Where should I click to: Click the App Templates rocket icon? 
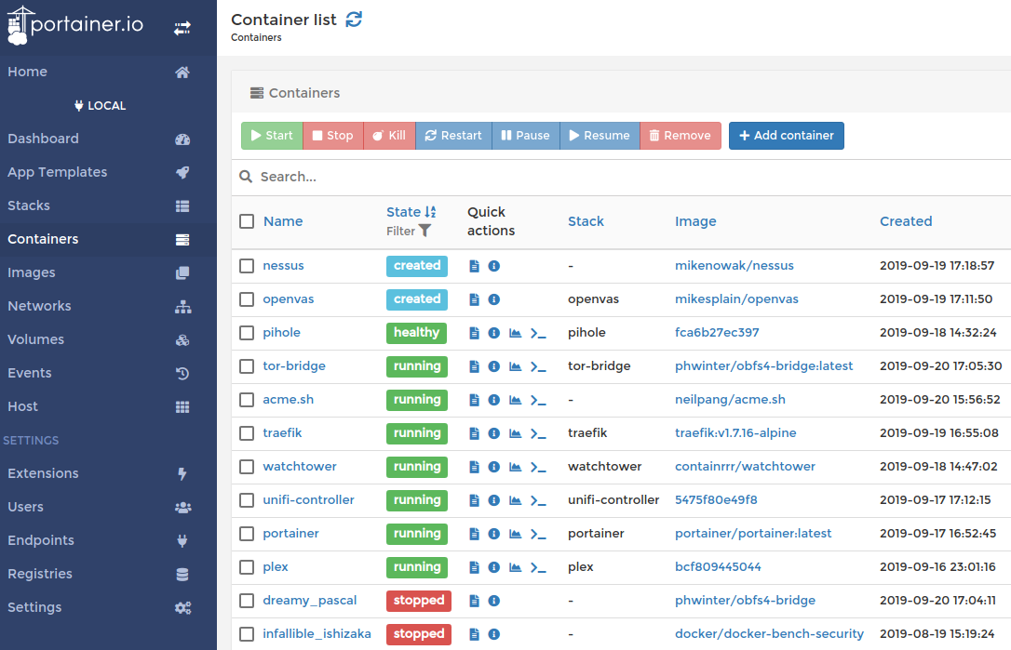[x=182, y=173]
